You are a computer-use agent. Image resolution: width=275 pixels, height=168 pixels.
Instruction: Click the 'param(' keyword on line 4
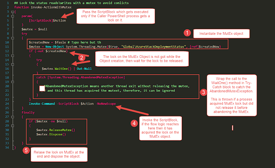[x=27, y=16]
